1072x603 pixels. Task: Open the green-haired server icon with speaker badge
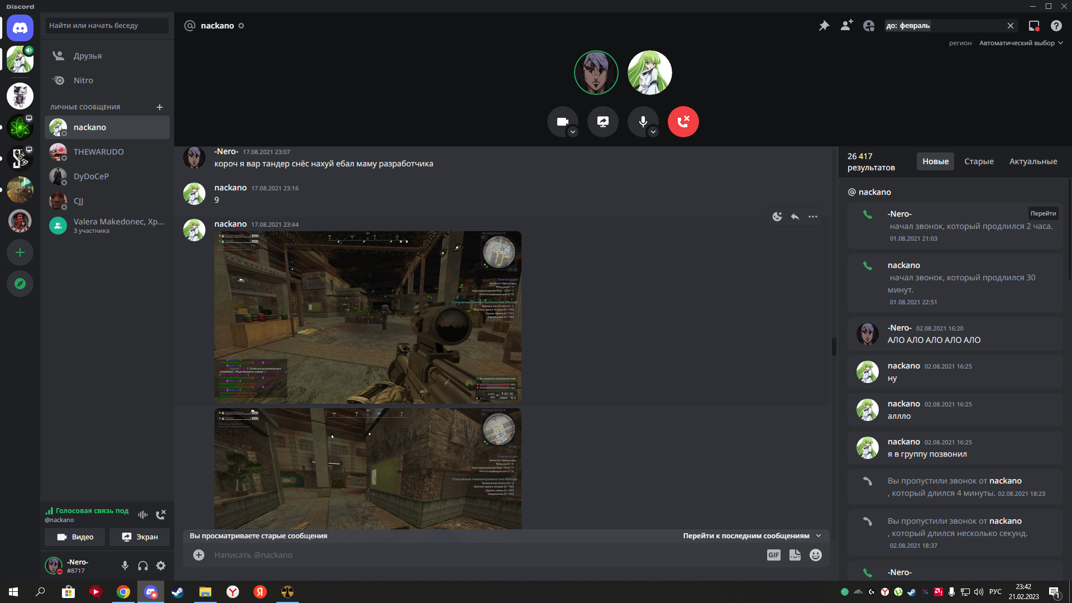pyautogui.click(x=20, y=59)
